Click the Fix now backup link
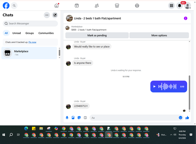The width and height of the screenshot is (196, 144). [33, 42]
